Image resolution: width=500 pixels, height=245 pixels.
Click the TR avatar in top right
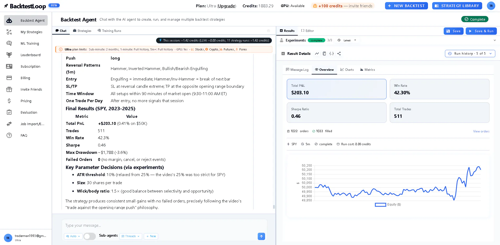[x=491, y=6]
